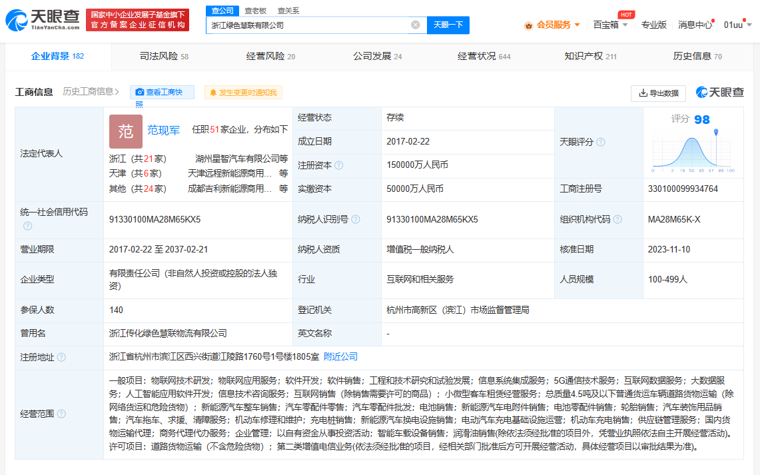
Task: Click the help icon beside 经营范围
Action: (x=61, y=414)
